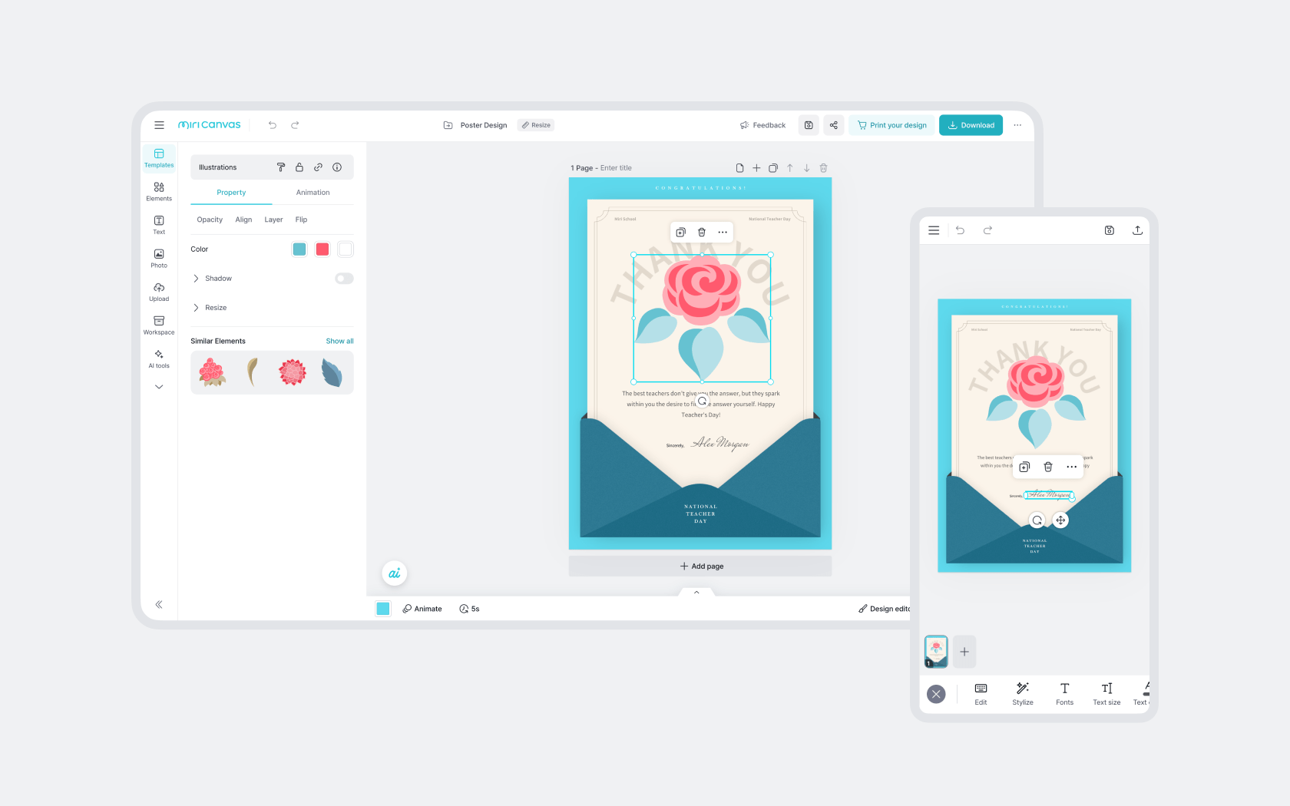The height and width of the screenshot is (806, 1290).
Task: Open the Layer option
Action: 273,220
